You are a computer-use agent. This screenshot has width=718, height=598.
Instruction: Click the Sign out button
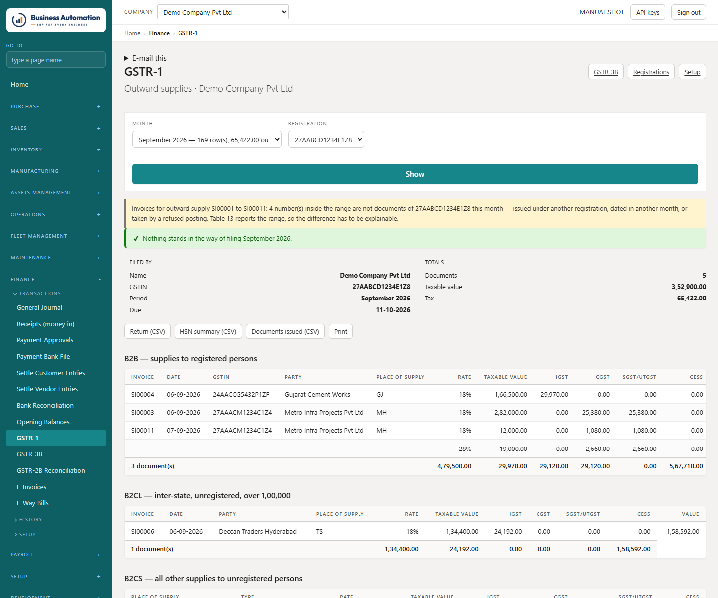[x=689, y=12]
